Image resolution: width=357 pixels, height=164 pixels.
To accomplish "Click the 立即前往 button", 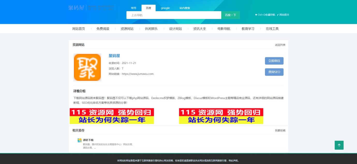I will point(274,61).
